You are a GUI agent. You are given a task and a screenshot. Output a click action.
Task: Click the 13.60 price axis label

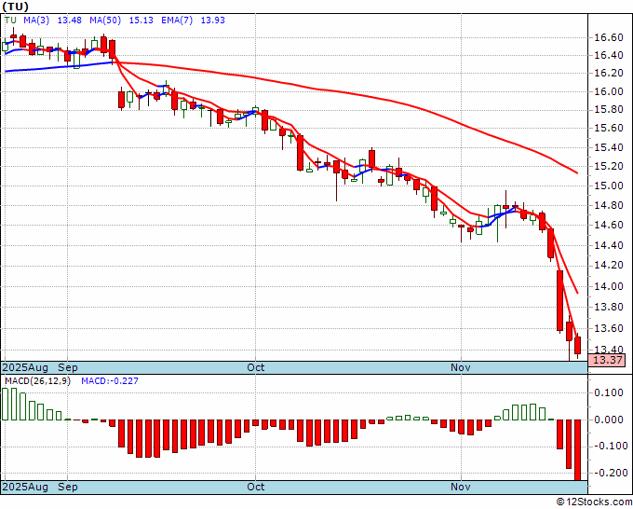click(609, 328)
